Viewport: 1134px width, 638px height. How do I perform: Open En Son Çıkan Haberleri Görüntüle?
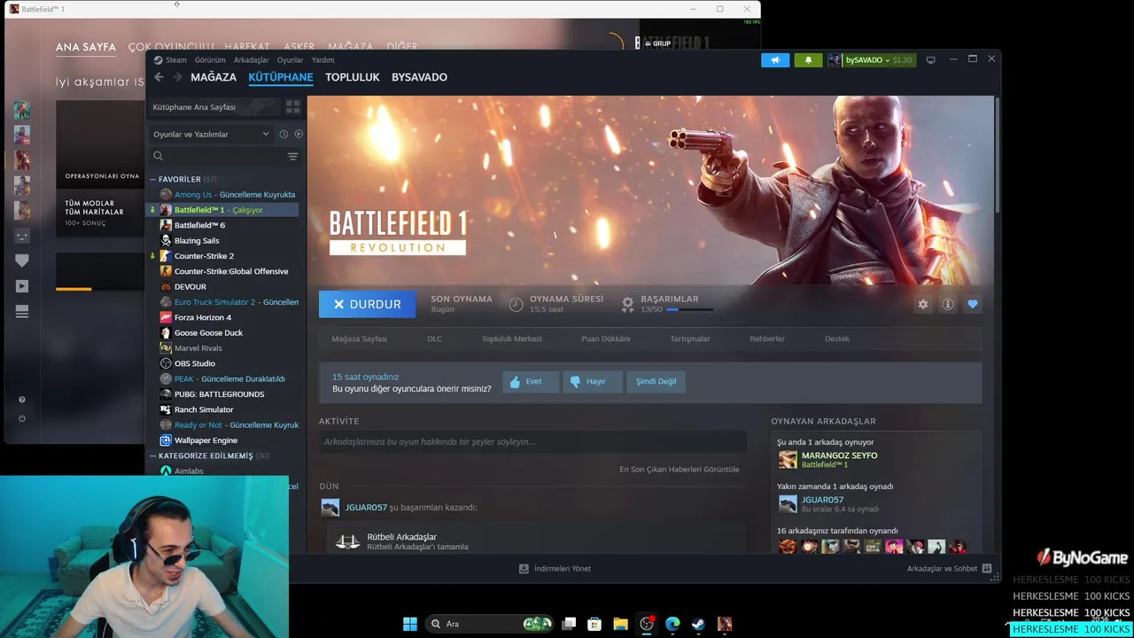[679, 470]
